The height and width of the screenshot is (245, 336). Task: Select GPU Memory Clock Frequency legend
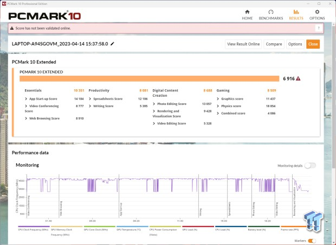(x=67, y=230)
